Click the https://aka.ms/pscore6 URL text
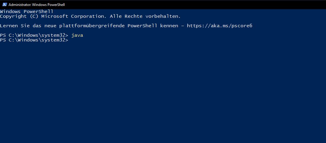326x143 pixels. (x=219, y=26)
